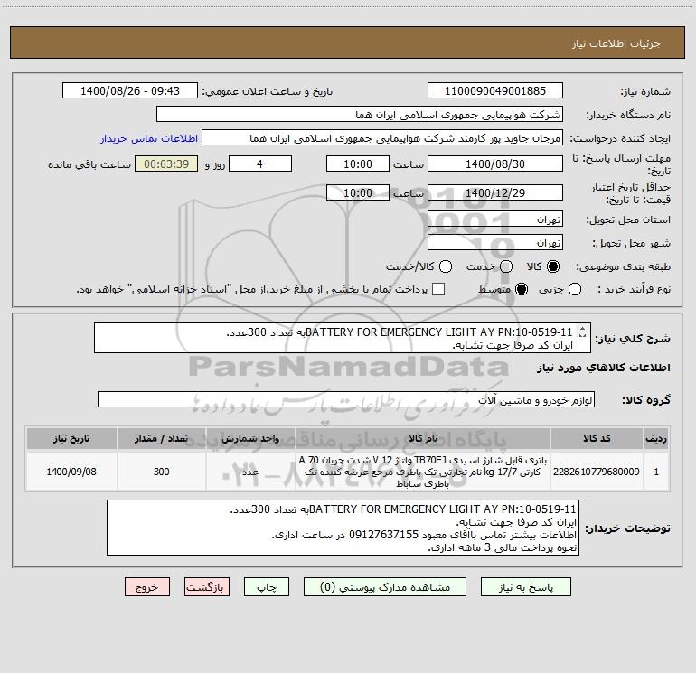Image resolution: width=696 pixels, height=673 pixels.
Task: Click the کد کالا column header
Action: click(x=597, y=438)
